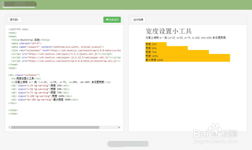Click the w-100 bg-warning div code line

point(42,96)
